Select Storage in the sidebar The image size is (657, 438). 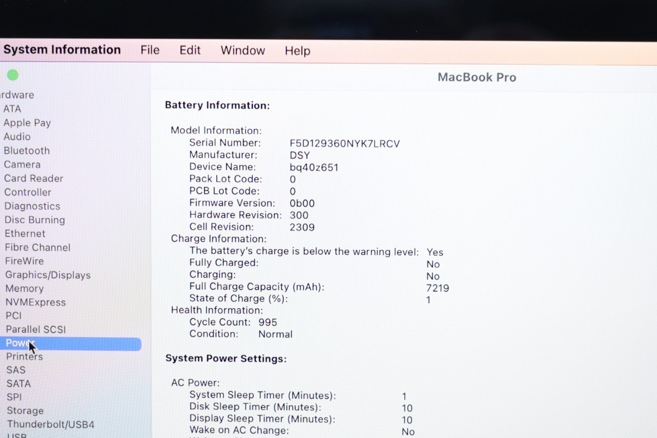[25, 410]
